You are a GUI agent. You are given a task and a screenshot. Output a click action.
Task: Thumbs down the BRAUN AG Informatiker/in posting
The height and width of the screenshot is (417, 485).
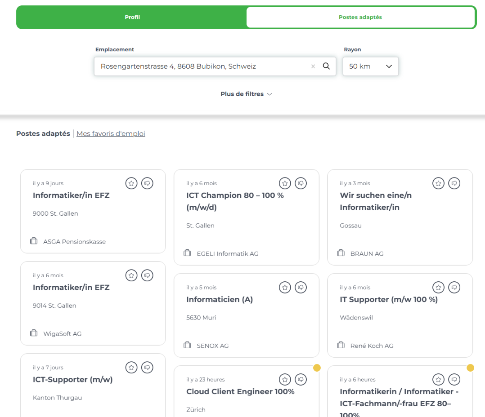[454, 183]
